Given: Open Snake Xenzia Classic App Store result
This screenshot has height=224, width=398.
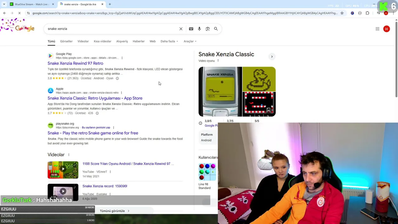Looking at the screenshot, I should pyautogui.click(x=95, y=98).
